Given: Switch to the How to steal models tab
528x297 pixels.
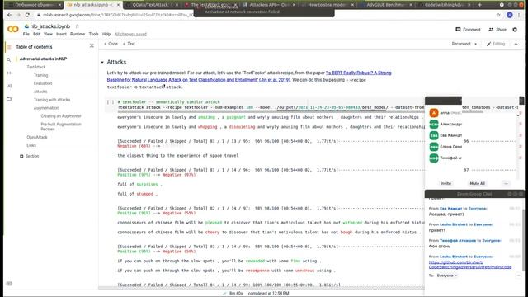Looking at the screenshot, I should click(x=328, y=5).
